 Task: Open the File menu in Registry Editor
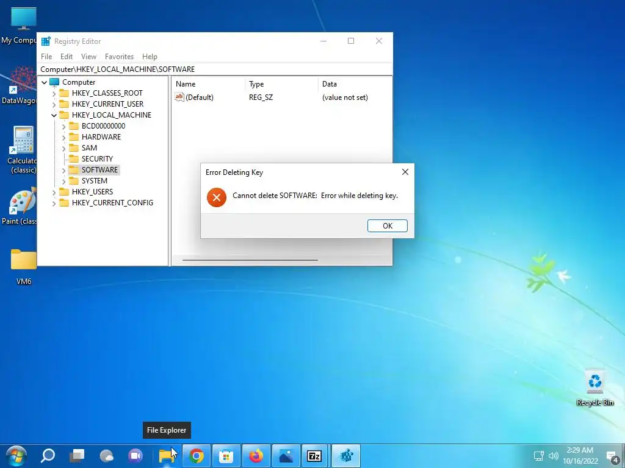[x=46, y=57]
